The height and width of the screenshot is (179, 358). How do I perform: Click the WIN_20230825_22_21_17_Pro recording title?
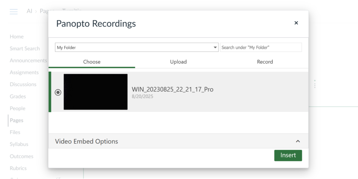coord(172,89)
